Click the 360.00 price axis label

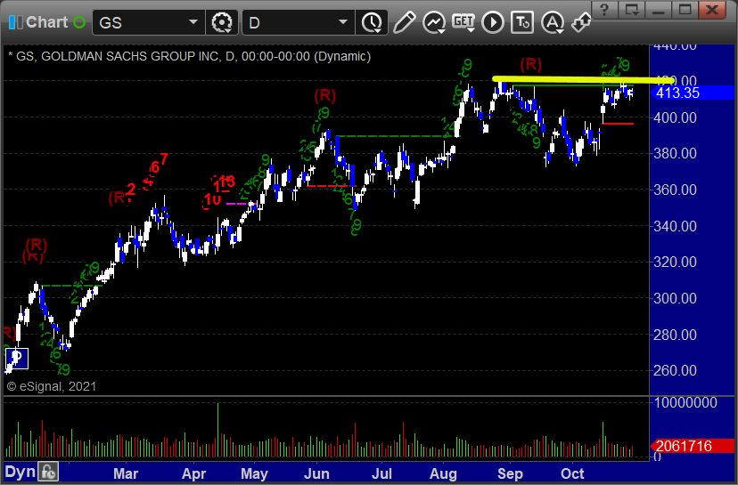point(675,190)
